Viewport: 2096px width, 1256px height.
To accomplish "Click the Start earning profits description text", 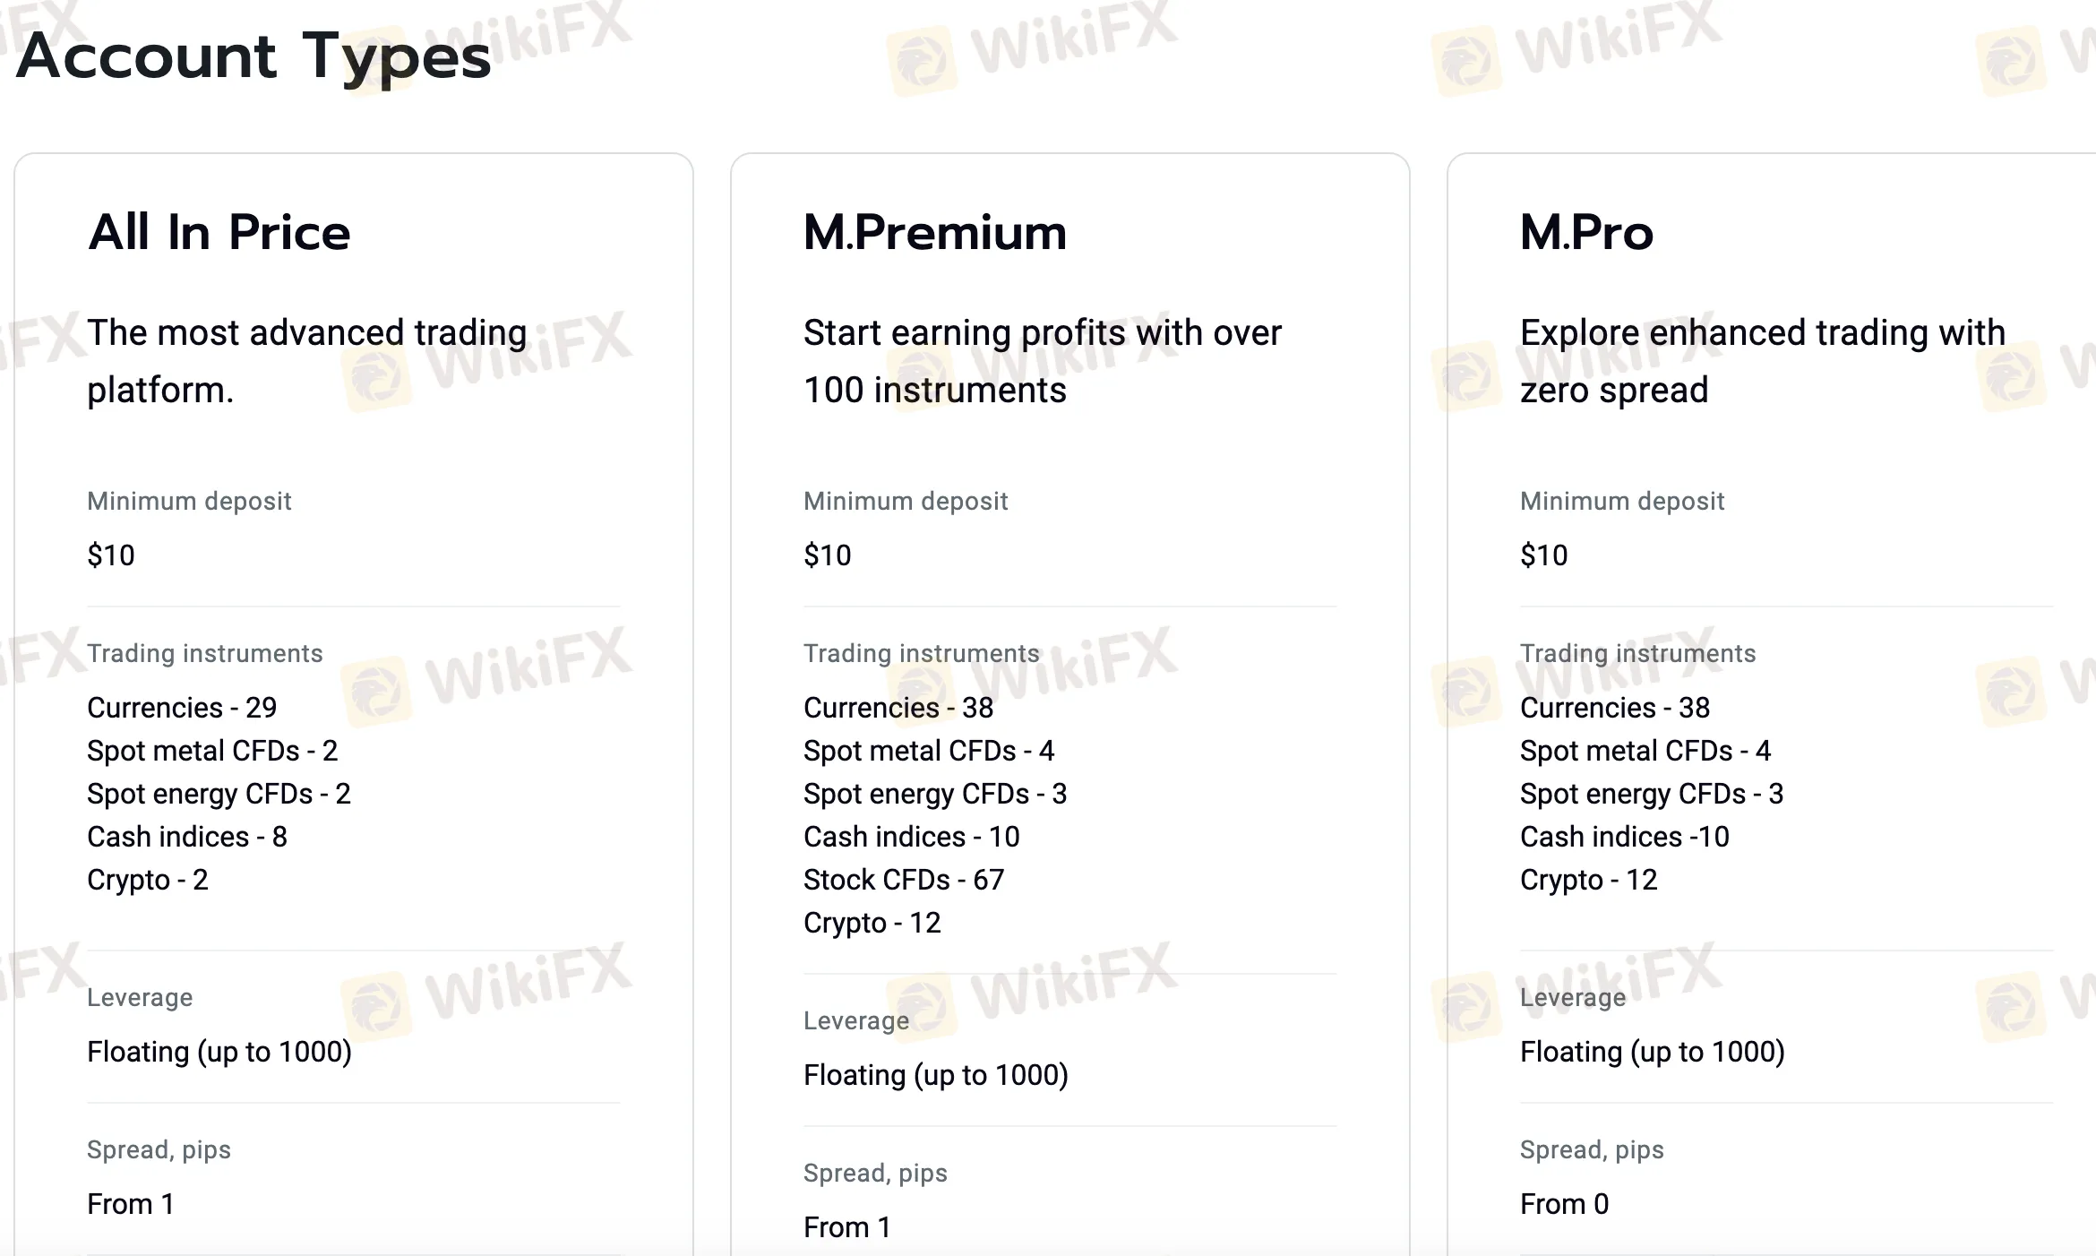I will [1042, 361].
